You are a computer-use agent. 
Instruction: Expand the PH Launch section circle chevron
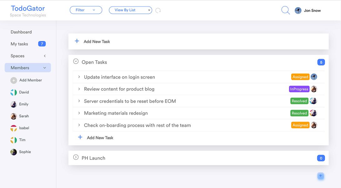click(76, 157)
